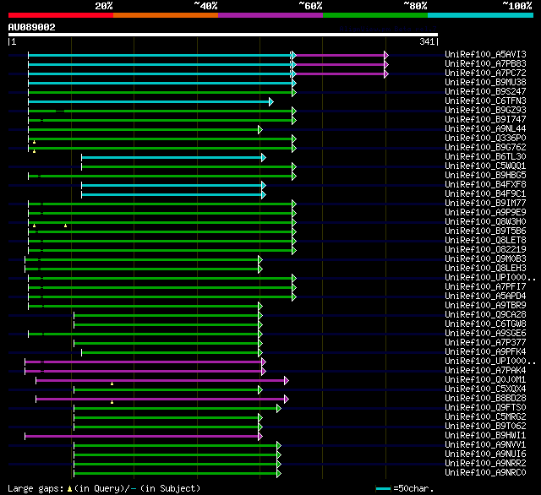
Task: Select UniRef100_A9TBR9 label
Action: (x=485, y=306)
